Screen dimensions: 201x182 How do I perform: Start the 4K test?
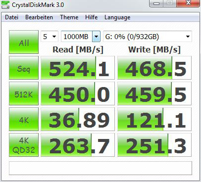point(24,119)
